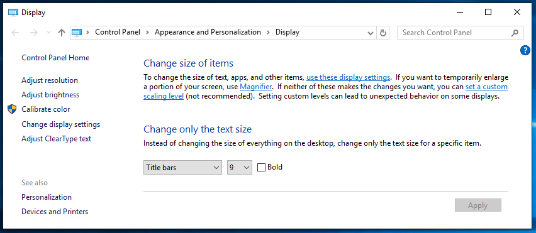Open Adjust brightness link

coord(50,94)
